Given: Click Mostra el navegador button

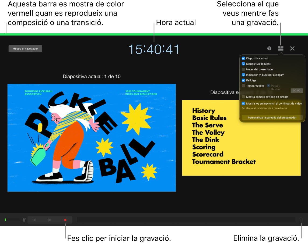Looking at the screenshot, I should tap(25, 49).
